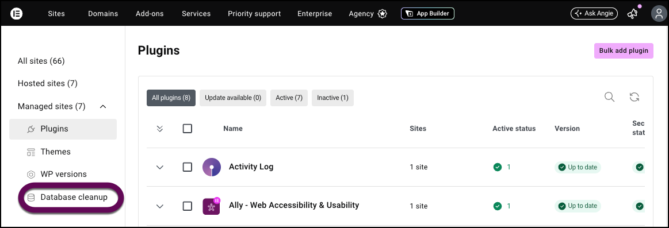This screenshot has height=228, width=669.
Task: Expand the Ally - Web Accessibility row
Action: point(160,206)
